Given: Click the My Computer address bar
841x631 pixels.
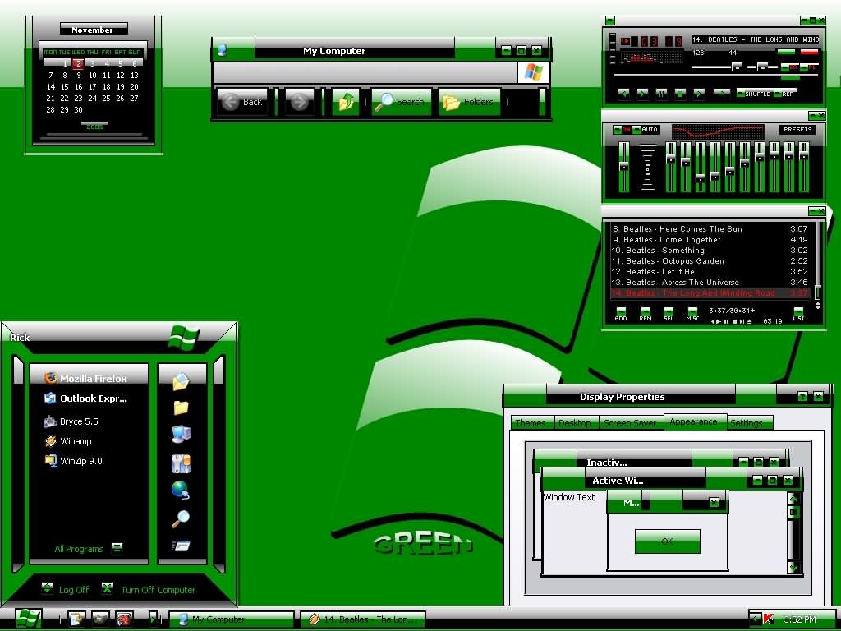Looking at the screenshot, I should (365, 72).
